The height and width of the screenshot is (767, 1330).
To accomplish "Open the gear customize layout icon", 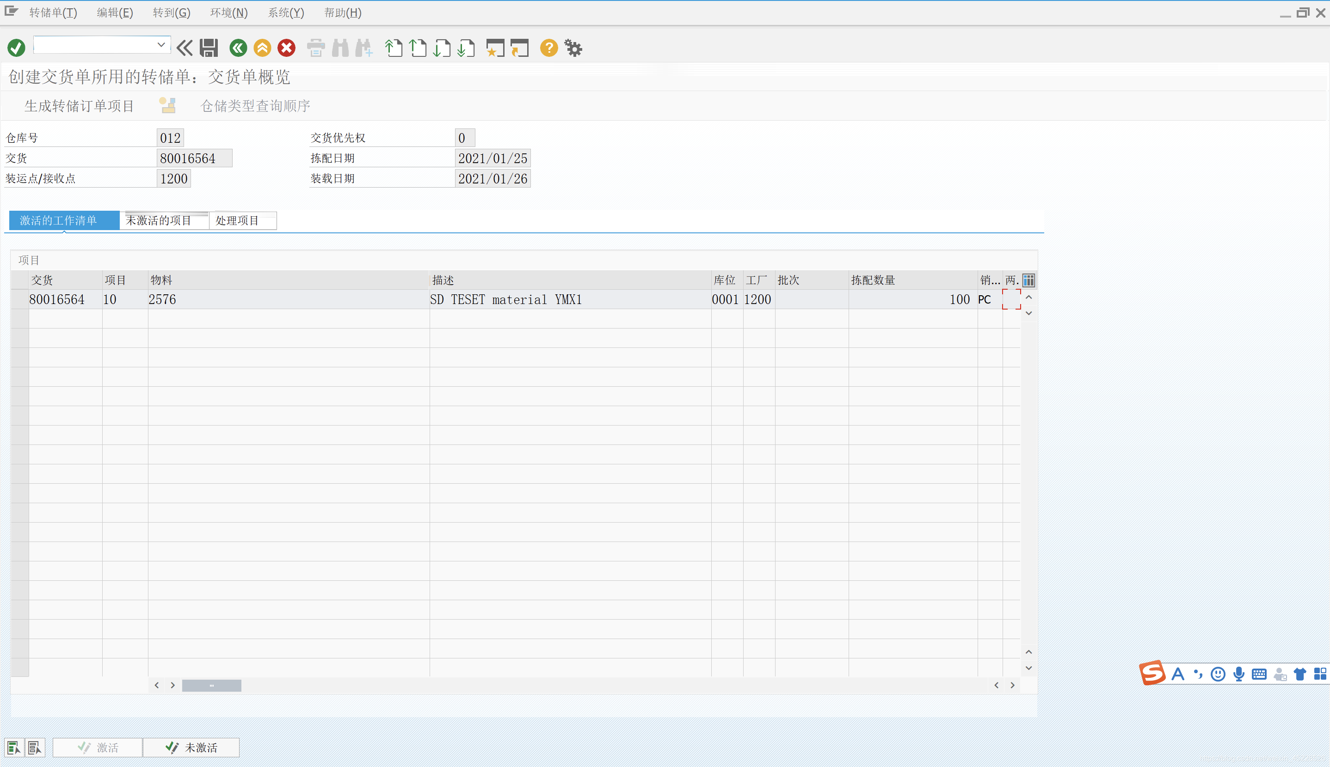I will click(573, 48).
